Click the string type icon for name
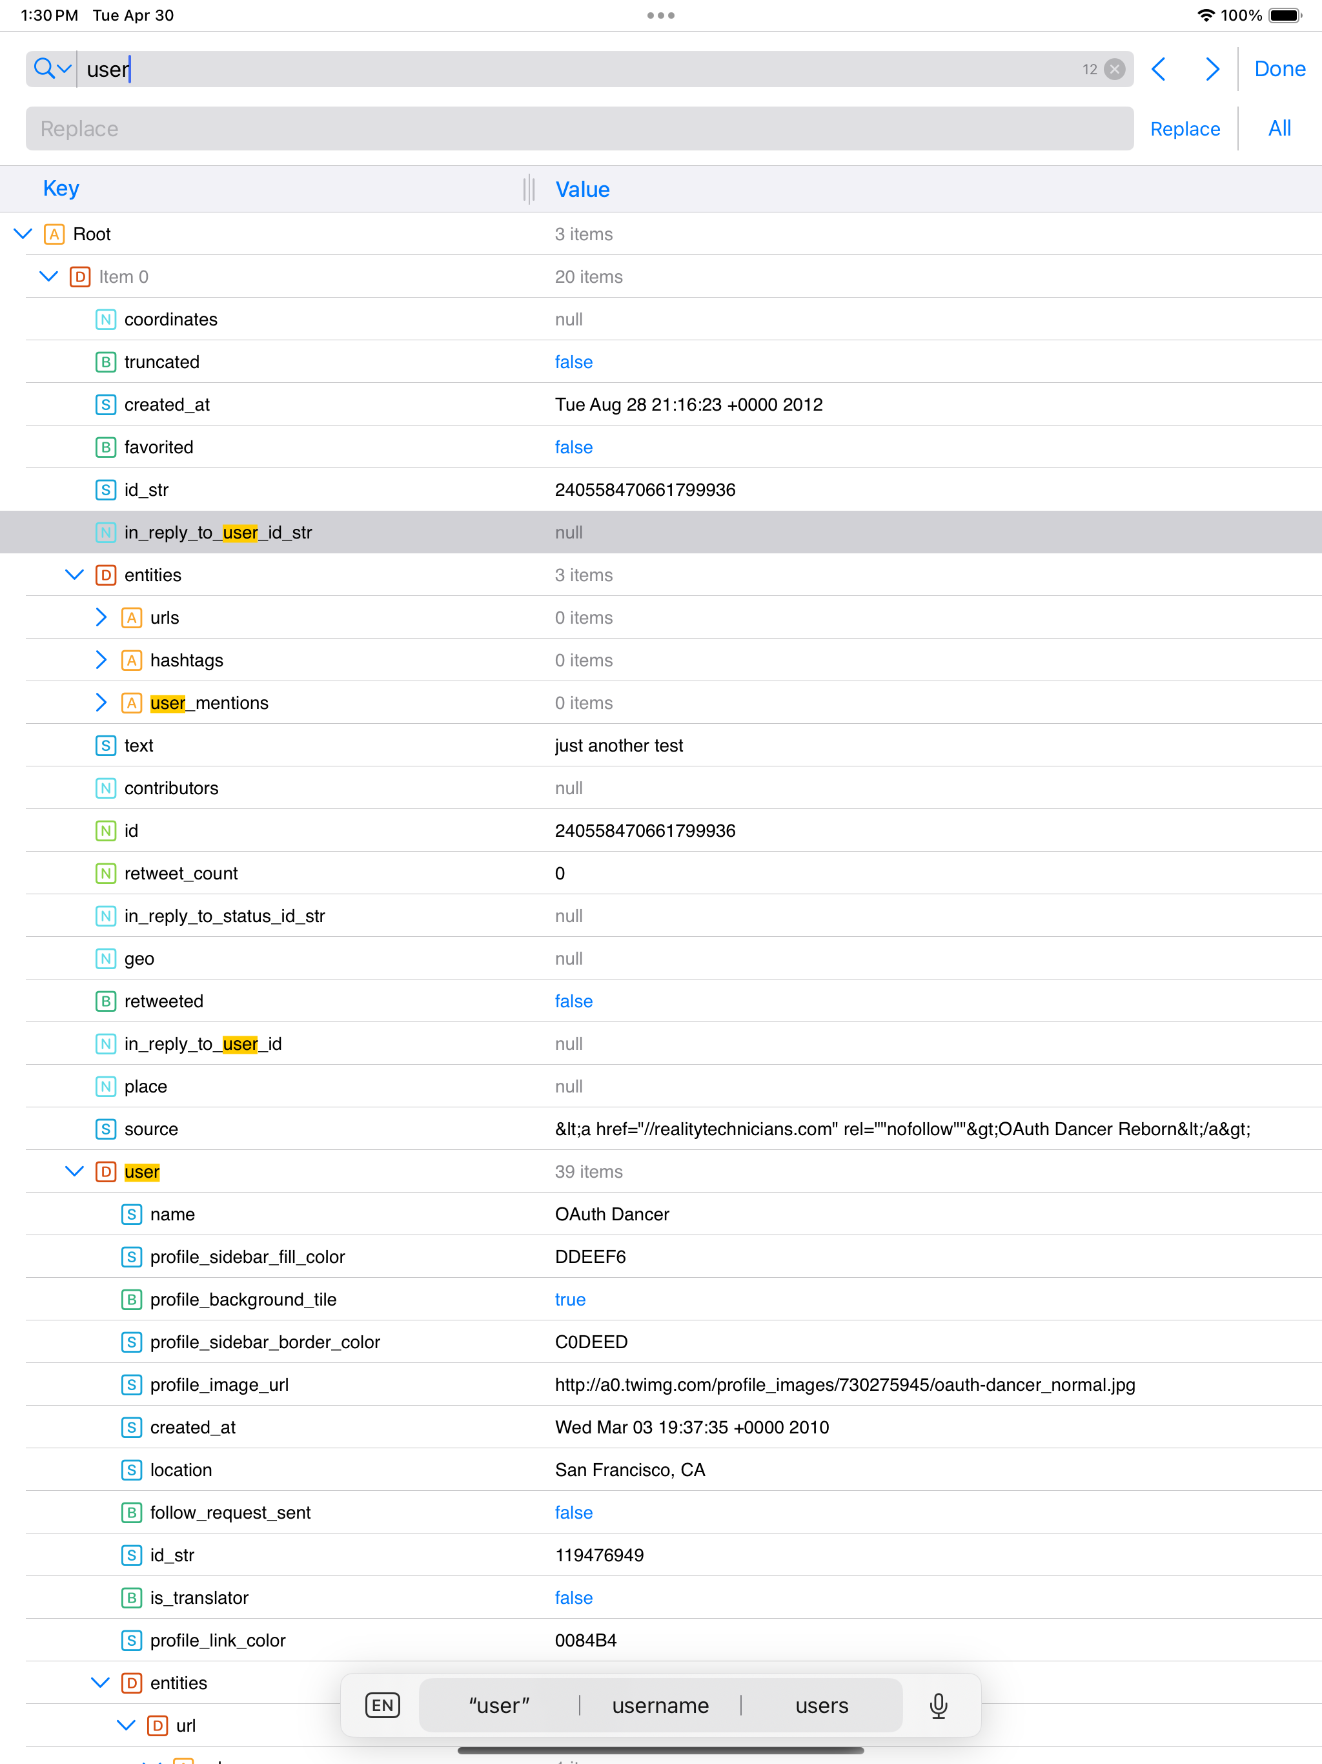The width and height of the screenshot is (1322, 1764). (132, 1215)
